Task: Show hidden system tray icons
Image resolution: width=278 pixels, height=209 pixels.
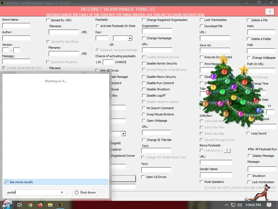Action: pyautogui.click(x=227, y=205)
